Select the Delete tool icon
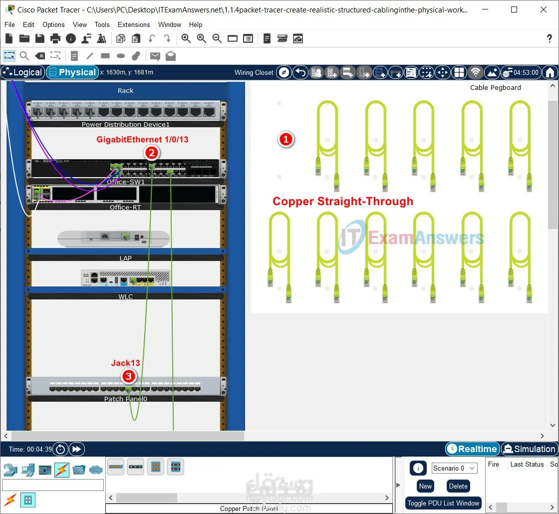This screenshot has height=514, width=559. coord(40,56)
